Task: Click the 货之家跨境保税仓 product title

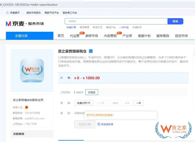Action: [72, 51]
